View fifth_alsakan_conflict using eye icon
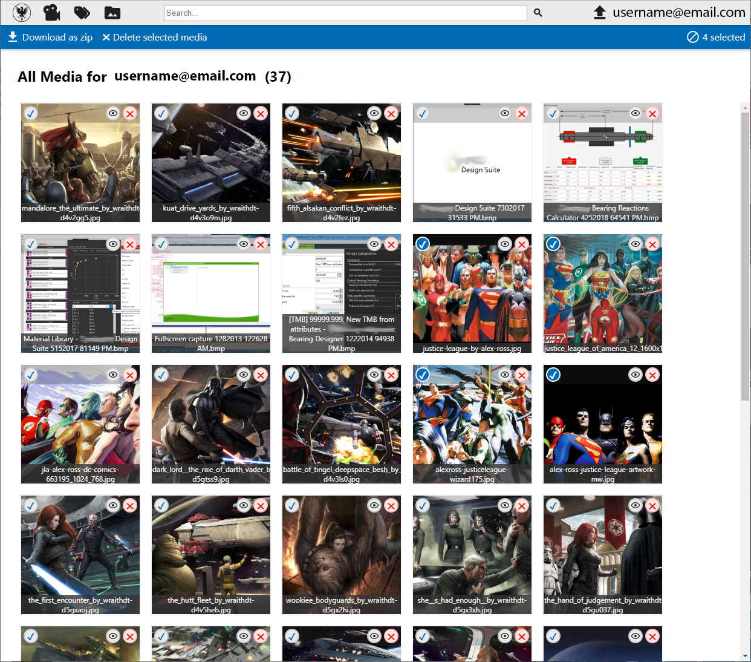The image size is (751, 662). [374, 113]
